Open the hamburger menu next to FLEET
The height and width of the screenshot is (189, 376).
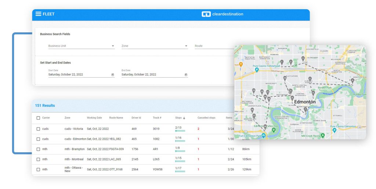tap(38, 14)
